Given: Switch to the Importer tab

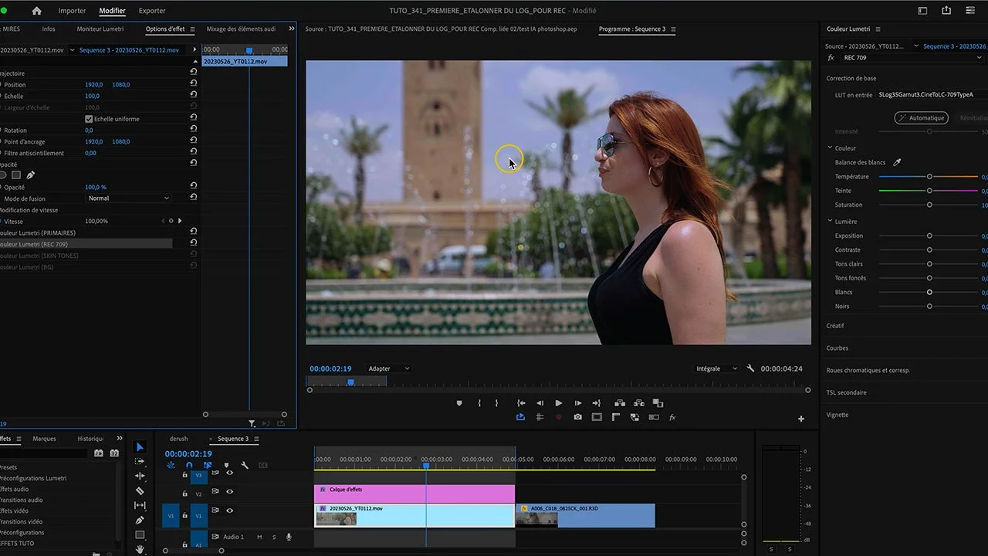Looking at the screenshot, I should coord(73,11).
